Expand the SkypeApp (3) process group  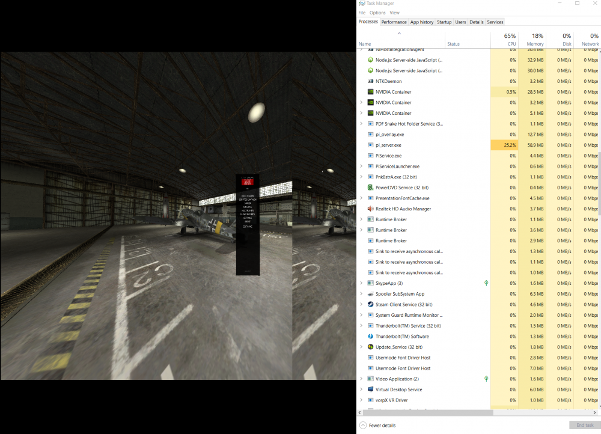(361, 283)
